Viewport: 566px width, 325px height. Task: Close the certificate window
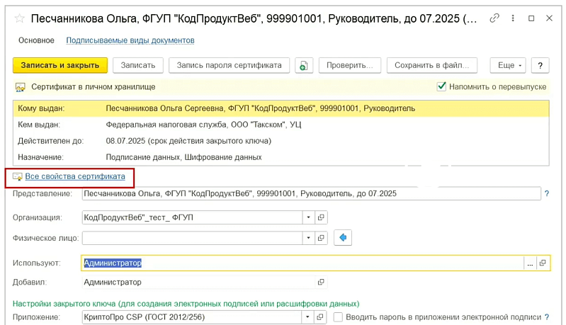click(x=550, y=18)
